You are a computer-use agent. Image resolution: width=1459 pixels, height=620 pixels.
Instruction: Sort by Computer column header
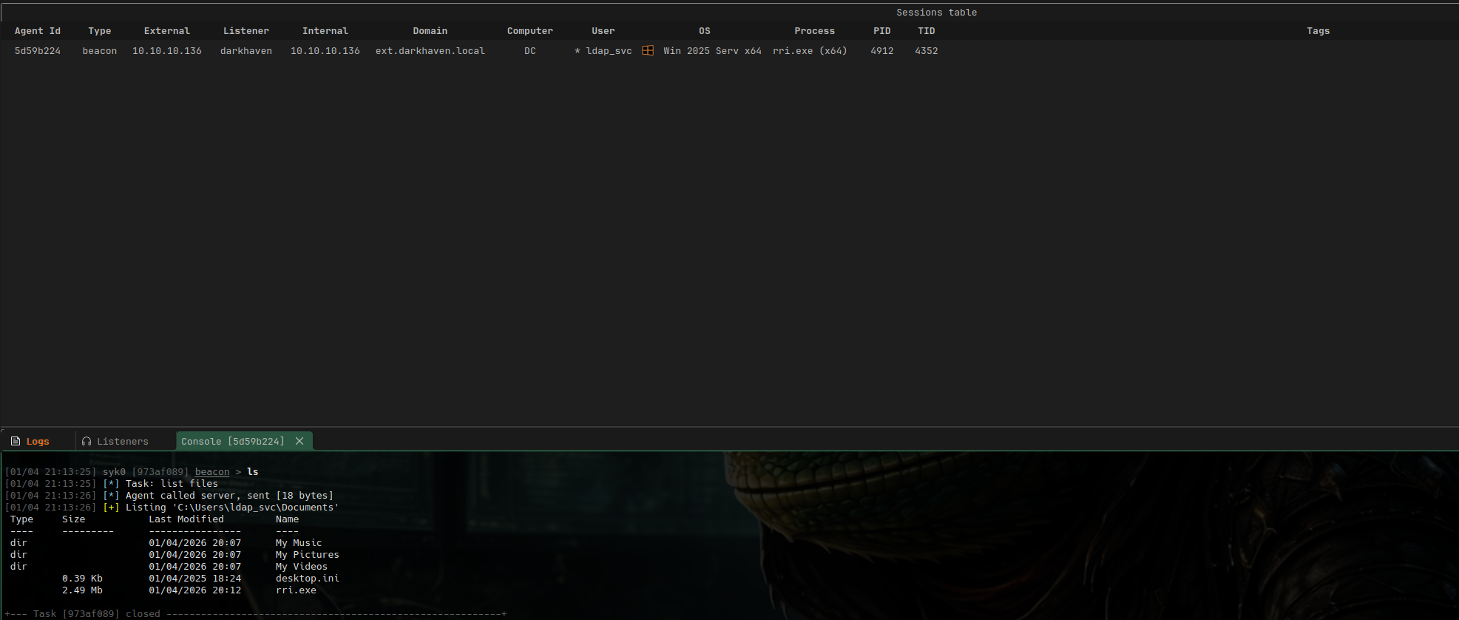[x=530, y=31]
